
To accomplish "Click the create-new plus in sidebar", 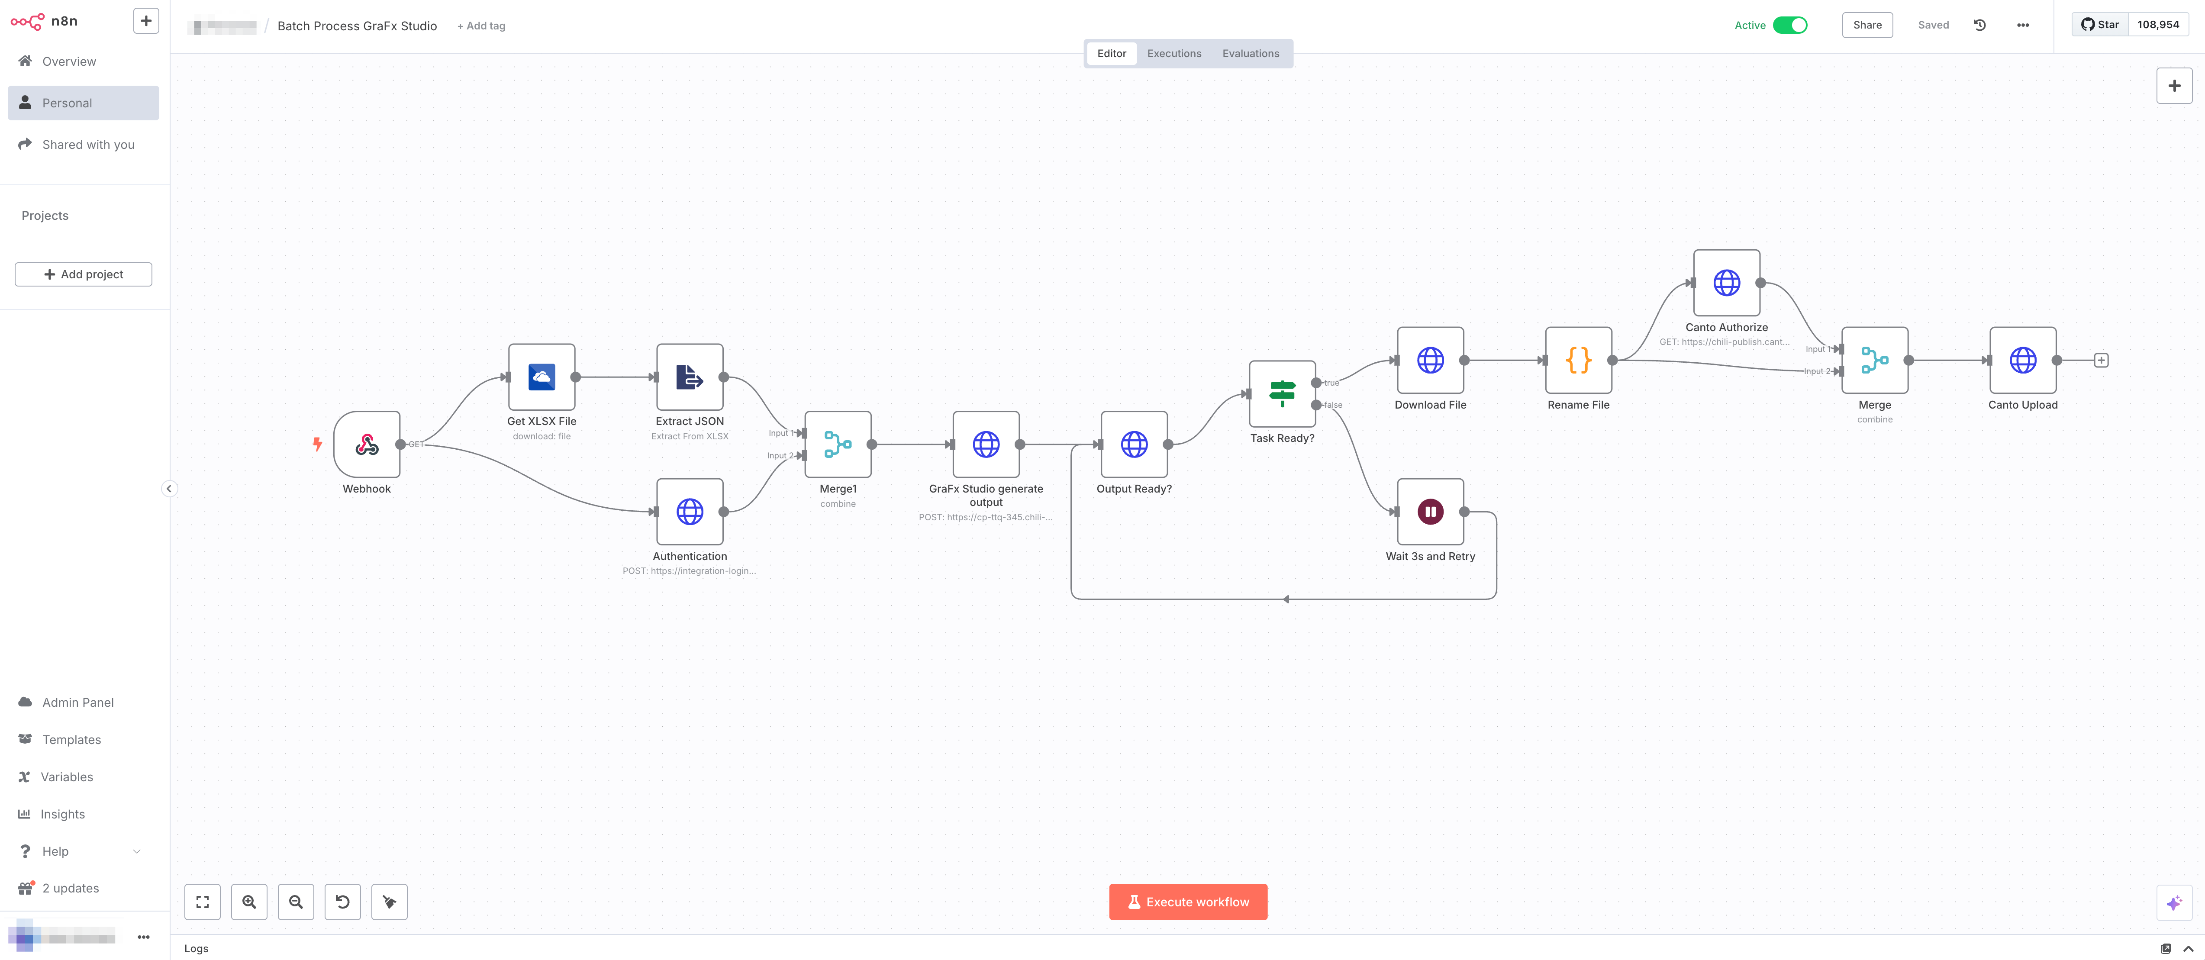I will [x=146, y=20].
